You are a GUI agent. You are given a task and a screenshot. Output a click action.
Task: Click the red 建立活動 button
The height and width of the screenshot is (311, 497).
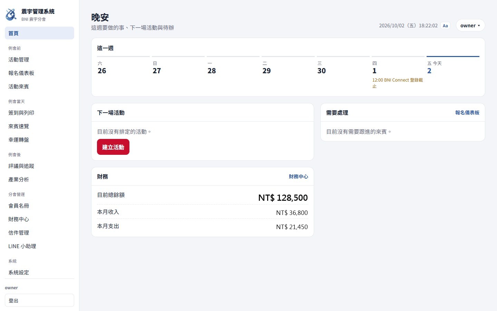coord(113,147)
